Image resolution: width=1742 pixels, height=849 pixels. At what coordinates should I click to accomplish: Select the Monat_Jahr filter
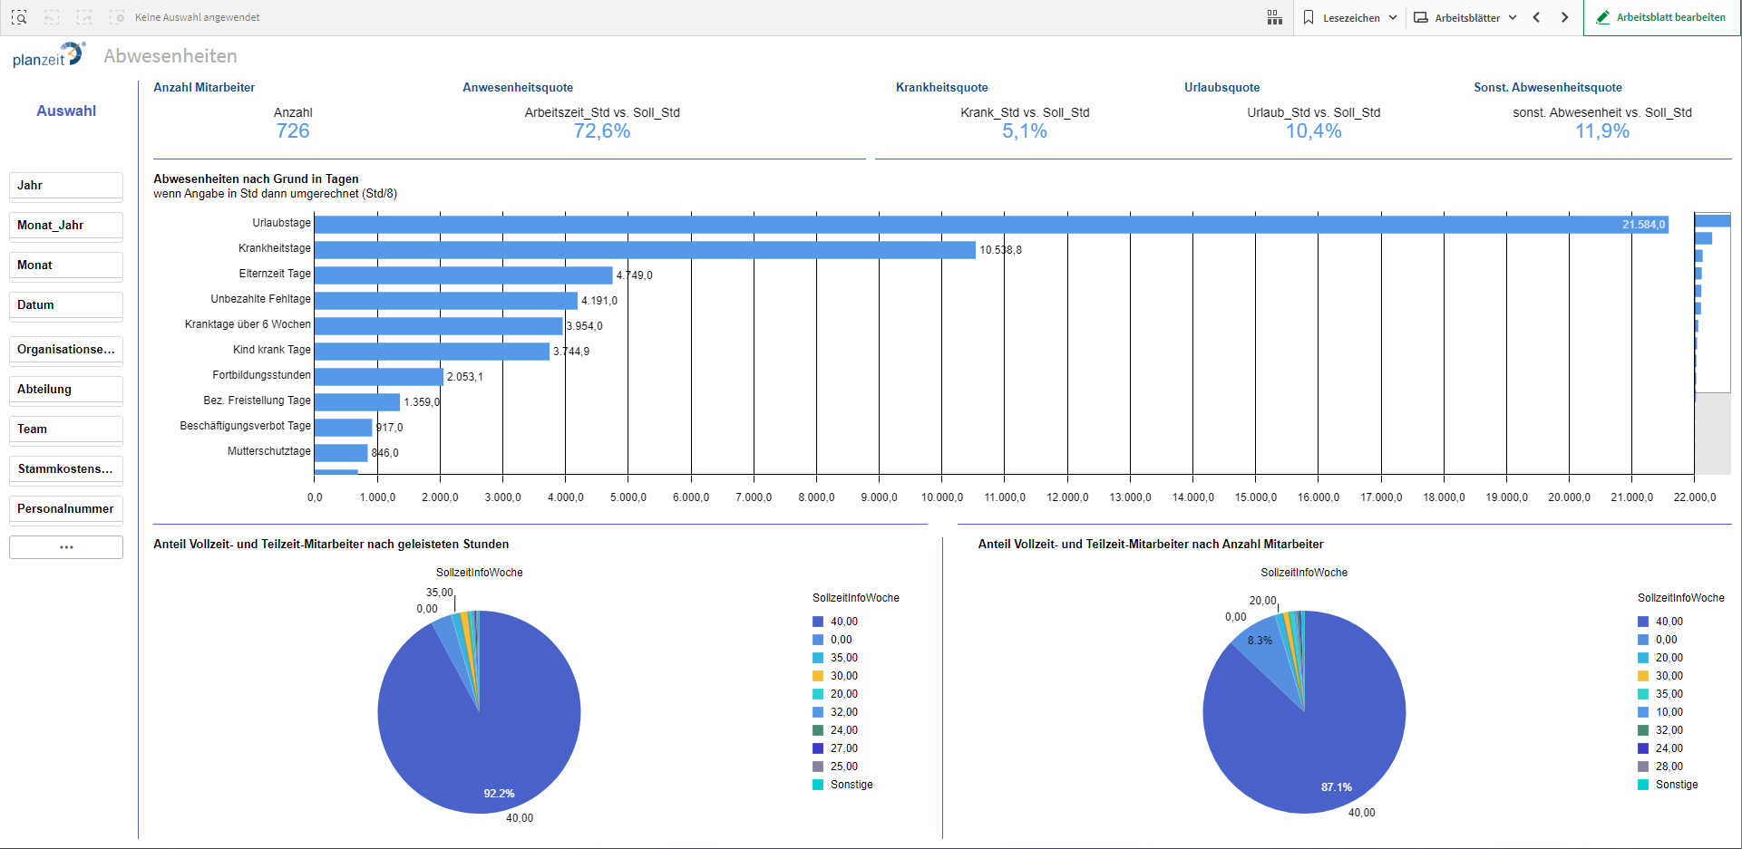[66, 226]
